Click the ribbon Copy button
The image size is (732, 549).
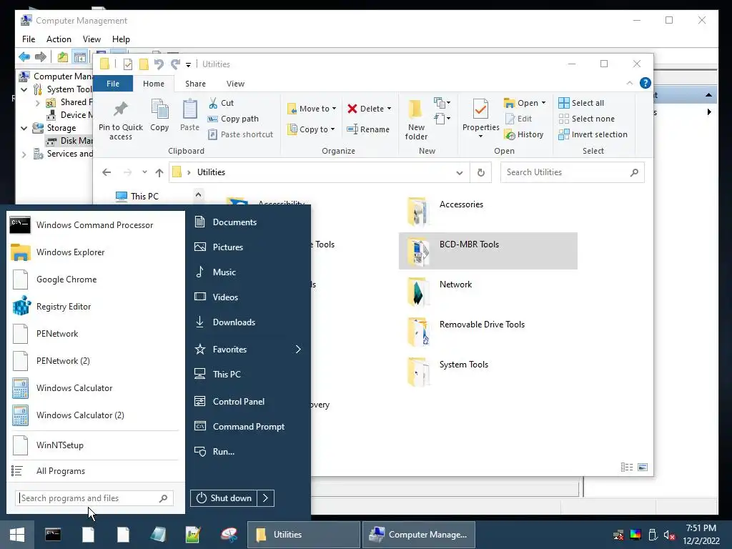coord(159,115)
